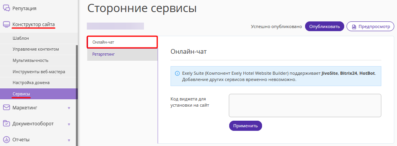Click the HotBot text in notice

[367, 74]
